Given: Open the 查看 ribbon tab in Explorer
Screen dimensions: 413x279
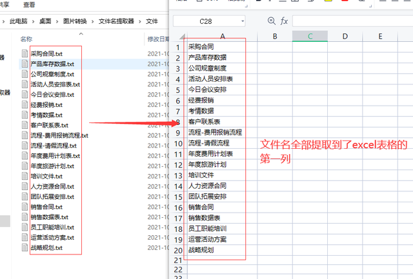Looking at the screenshot, I should [29, 3].
